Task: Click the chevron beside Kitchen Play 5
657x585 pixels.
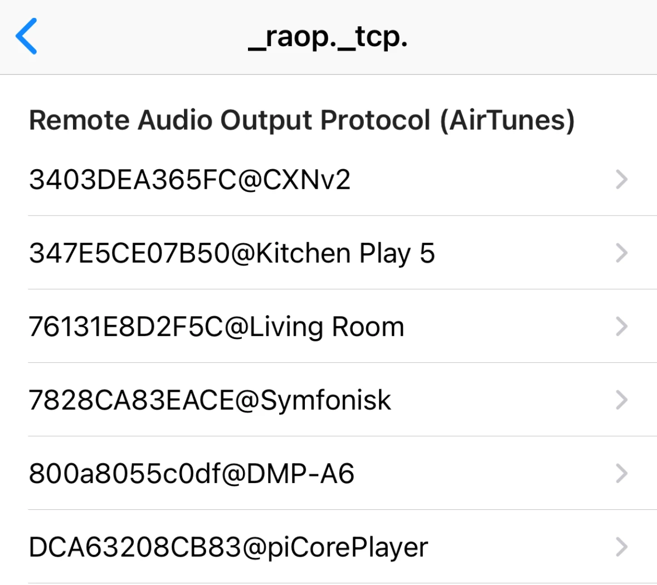Action: tap(621, 253)
